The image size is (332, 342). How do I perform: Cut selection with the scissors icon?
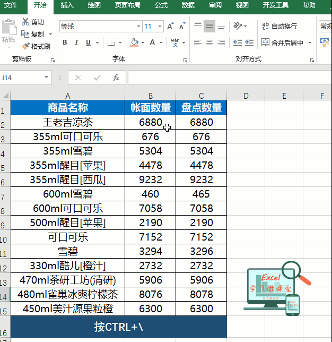point(25,22)
